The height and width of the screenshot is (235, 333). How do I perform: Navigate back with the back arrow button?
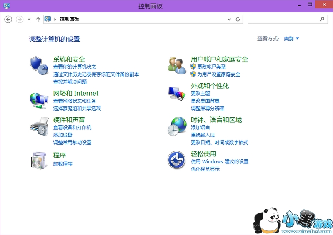[8, 19]
